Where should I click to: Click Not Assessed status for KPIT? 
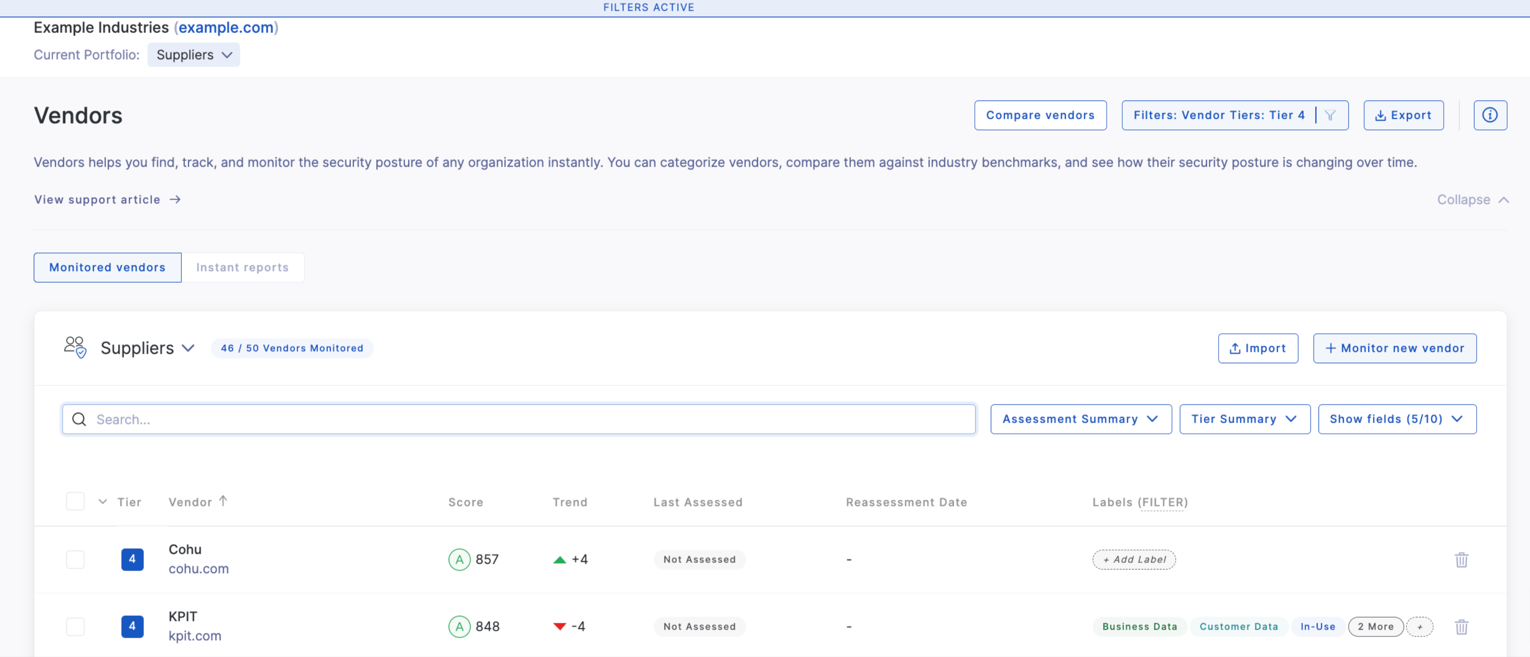(699, 627)
